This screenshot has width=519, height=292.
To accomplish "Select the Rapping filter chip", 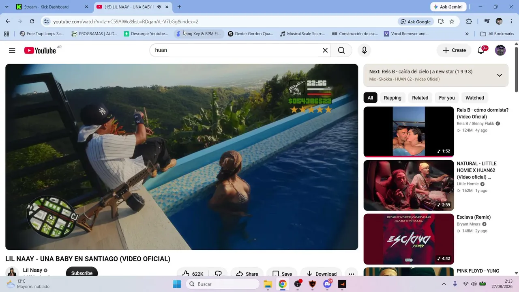I will tap(392, 98).
